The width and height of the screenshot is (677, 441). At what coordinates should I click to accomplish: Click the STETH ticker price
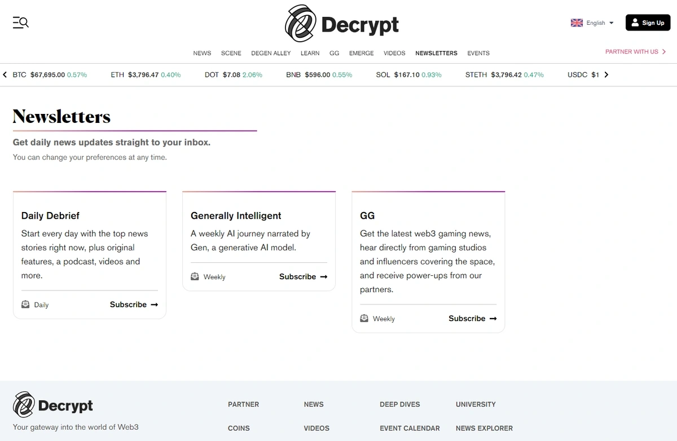tap(506, 74)
